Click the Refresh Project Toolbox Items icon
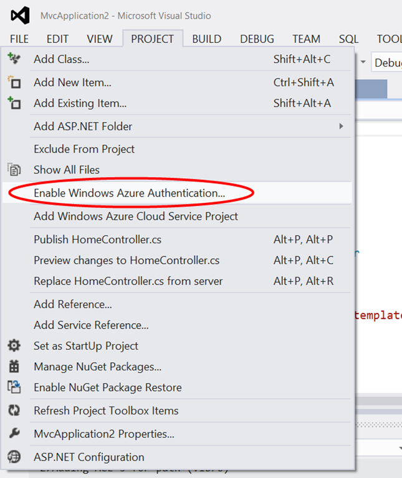 click(14, 410)
